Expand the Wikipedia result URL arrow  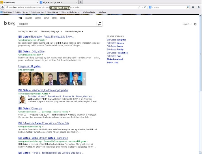click(49, 94)
